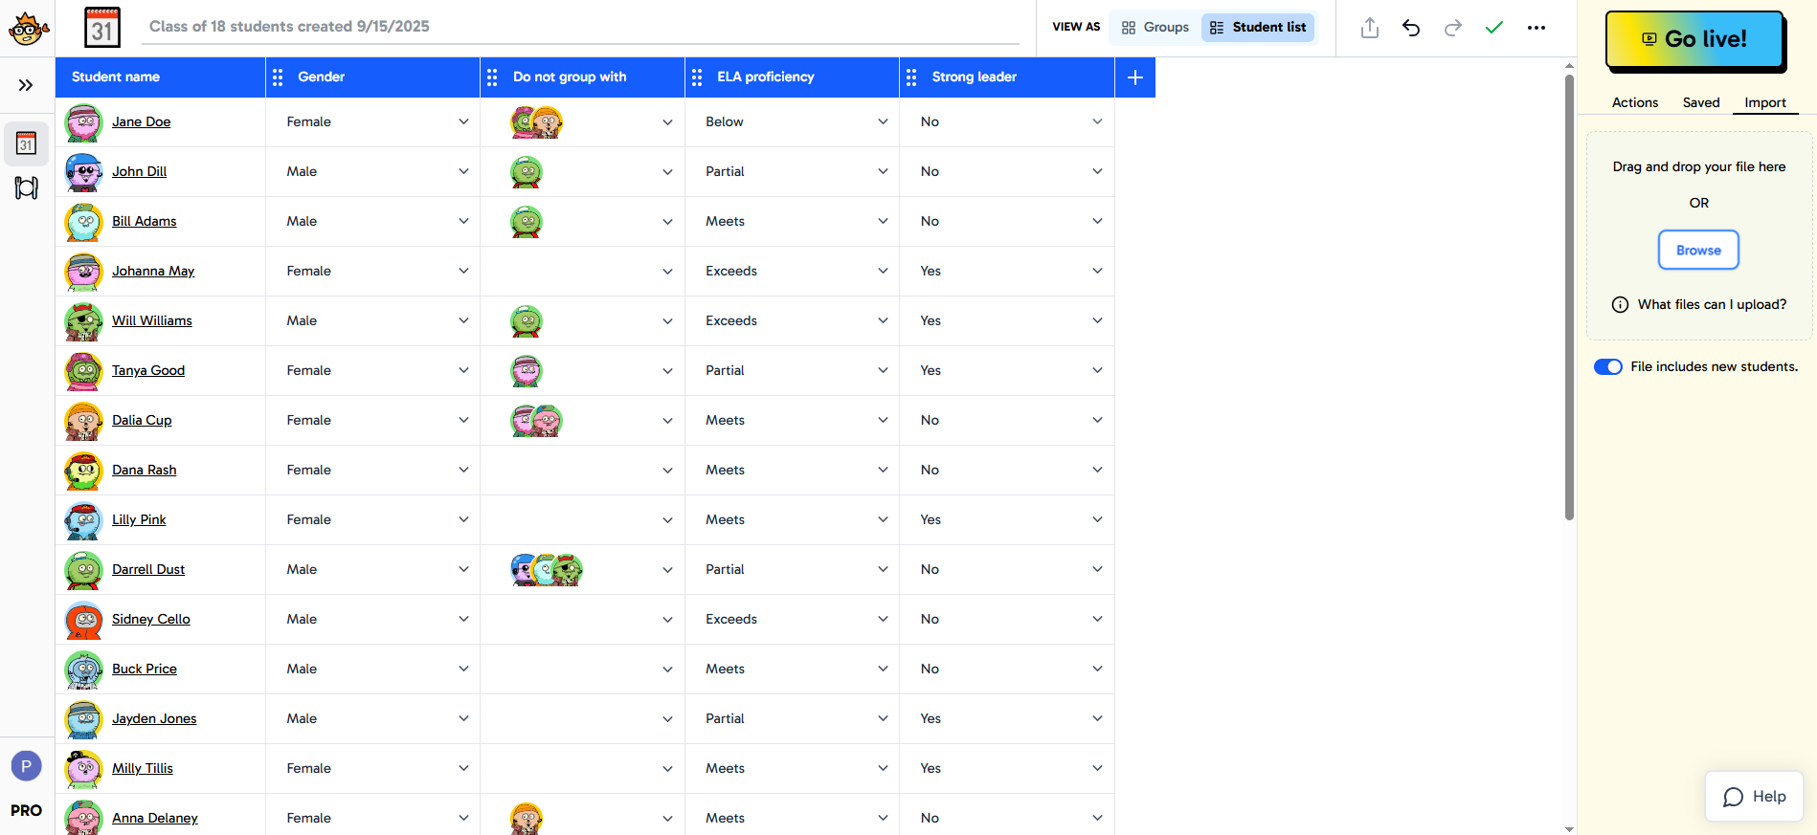Switch view to Student list
The width and height of the screenshot is (1817, 835).
pyautogui.click(x=1258, y=28)
